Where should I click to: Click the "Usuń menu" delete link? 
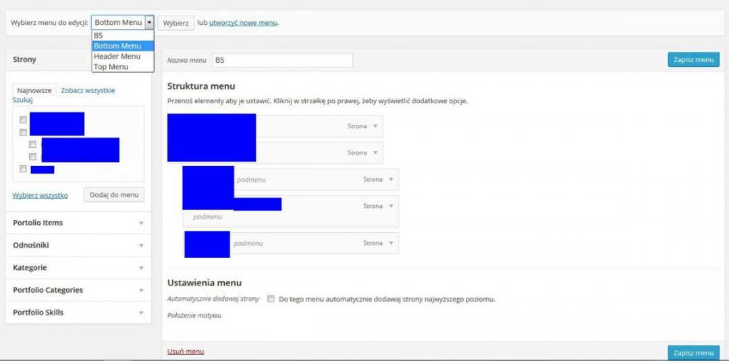pos(186,352)
